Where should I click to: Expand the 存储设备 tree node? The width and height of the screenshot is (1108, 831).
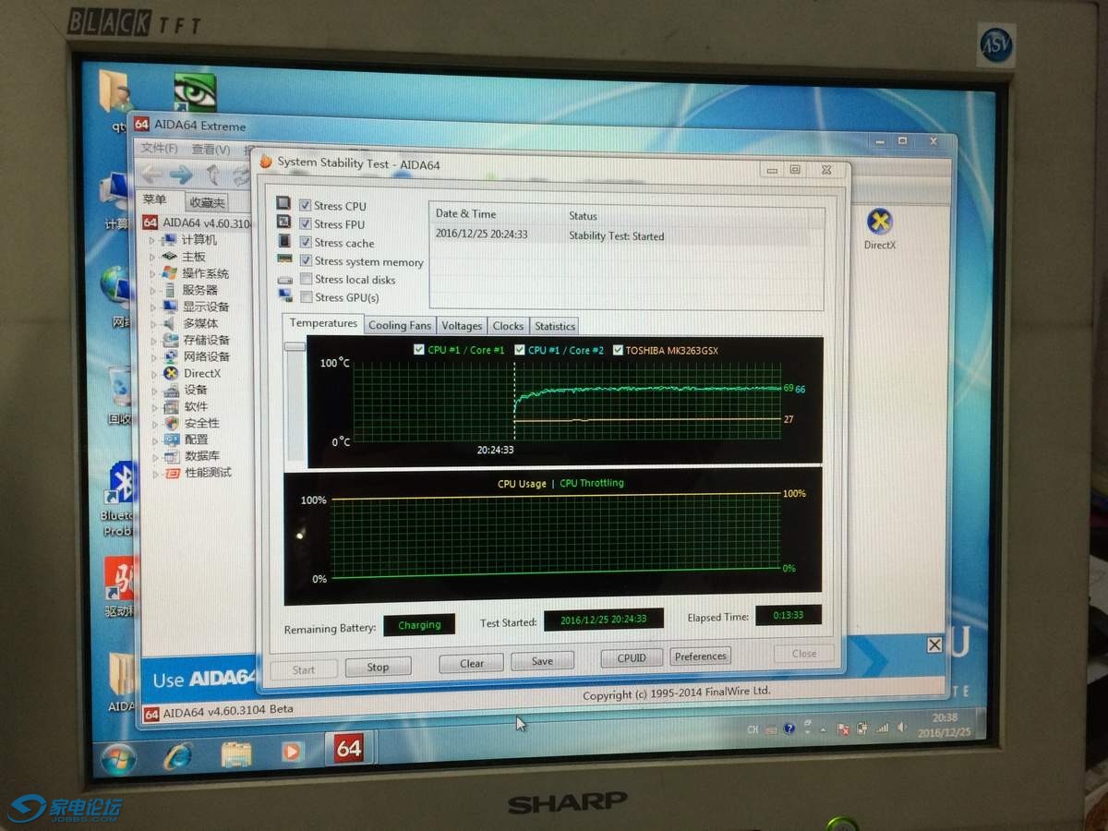[153, 340]
